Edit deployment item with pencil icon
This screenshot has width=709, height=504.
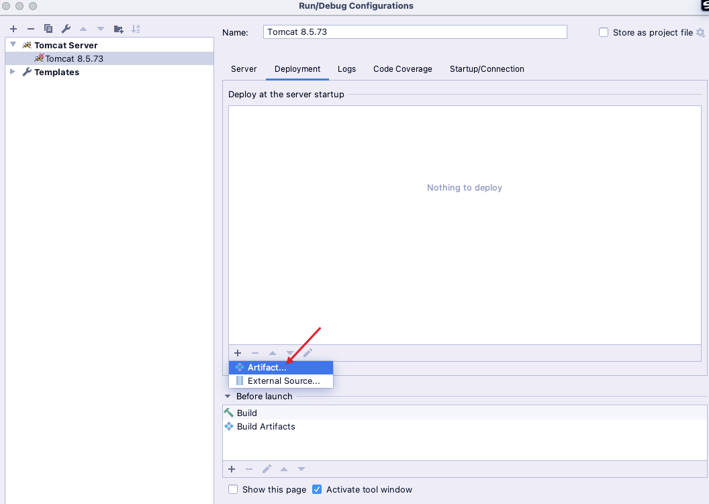(x=308, y=353)
